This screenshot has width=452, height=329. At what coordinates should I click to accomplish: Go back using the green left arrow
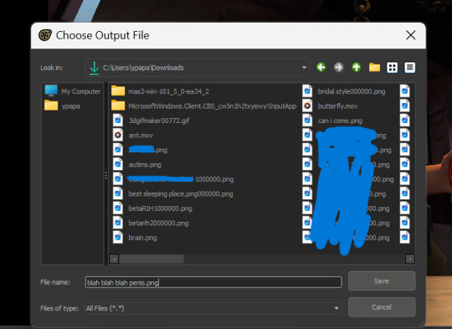[321, 68]
